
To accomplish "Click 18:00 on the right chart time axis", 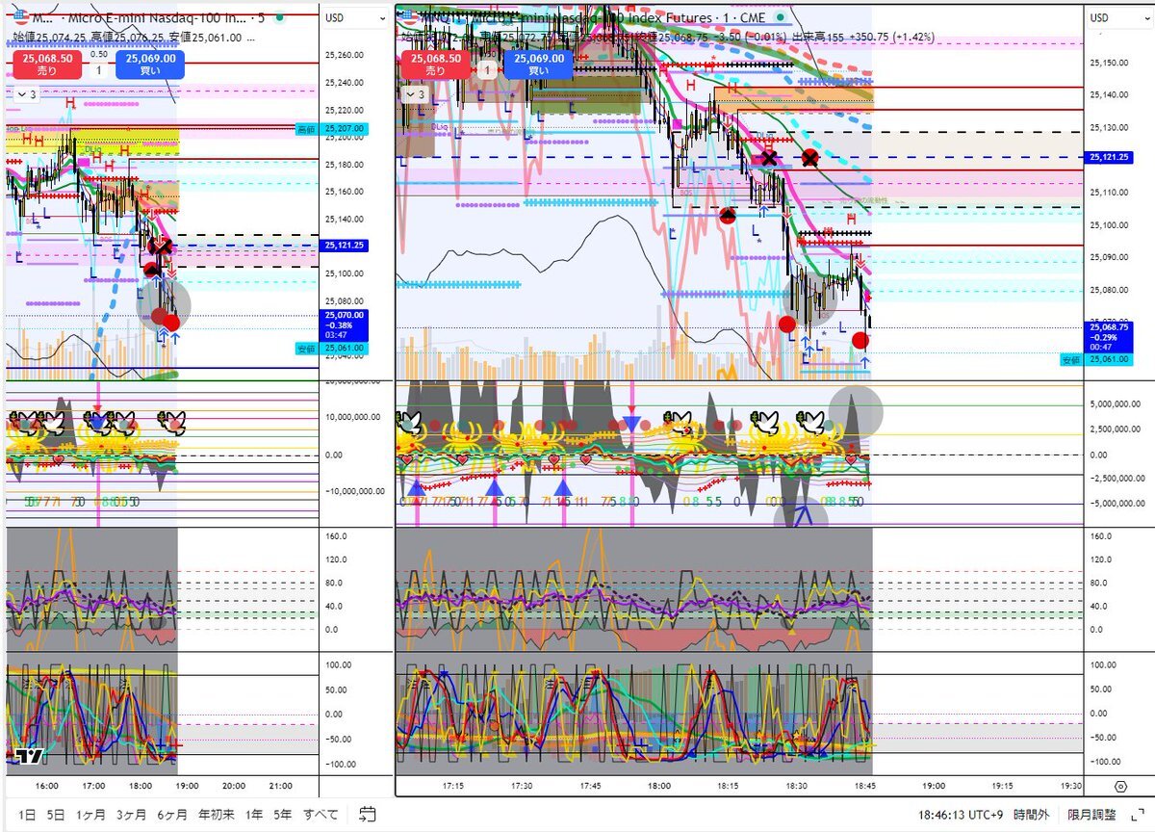I will click(x=659, y=786).
